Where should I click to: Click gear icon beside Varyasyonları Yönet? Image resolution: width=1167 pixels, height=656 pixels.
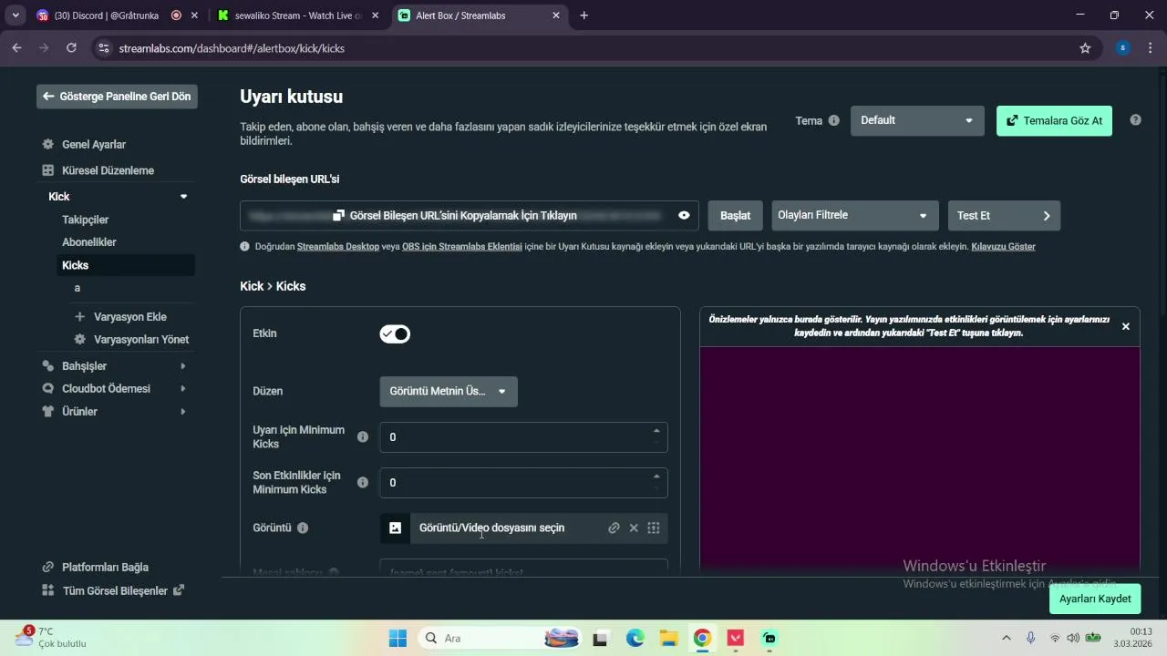click(x=79, y=340)
